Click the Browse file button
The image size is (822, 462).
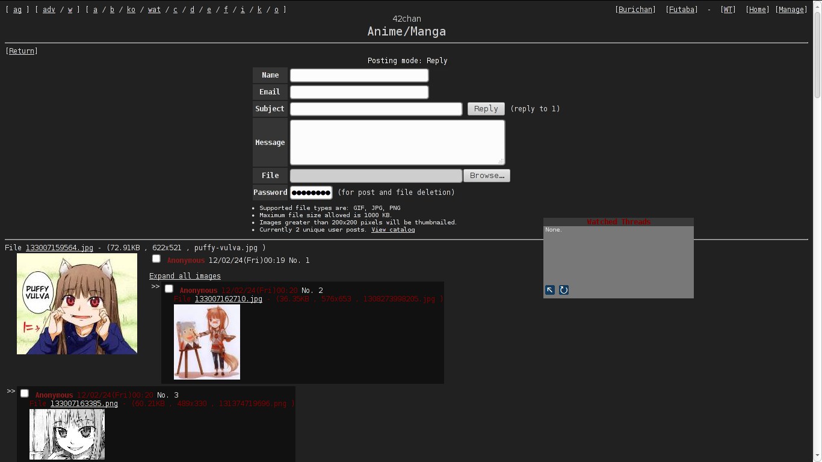click(486, 176)
